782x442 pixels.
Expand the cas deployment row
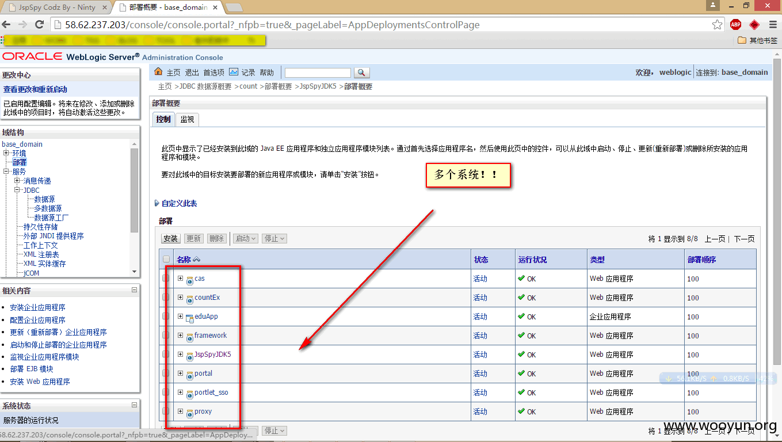[180, 278]
